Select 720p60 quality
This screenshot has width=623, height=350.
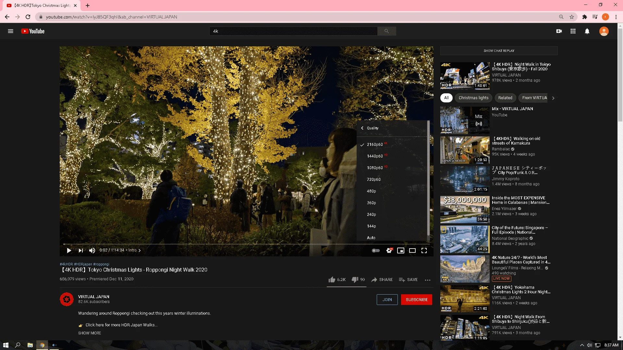click(x=392, y=180)
